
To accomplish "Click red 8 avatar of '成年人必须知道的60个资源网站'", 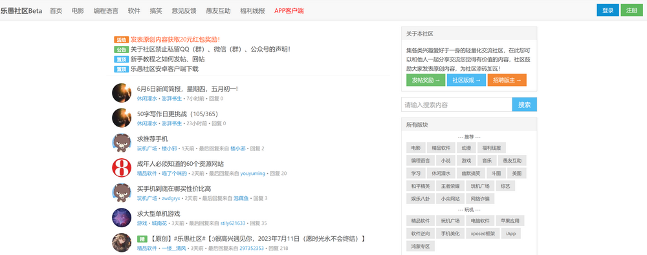I will click(x=122, y=168).
